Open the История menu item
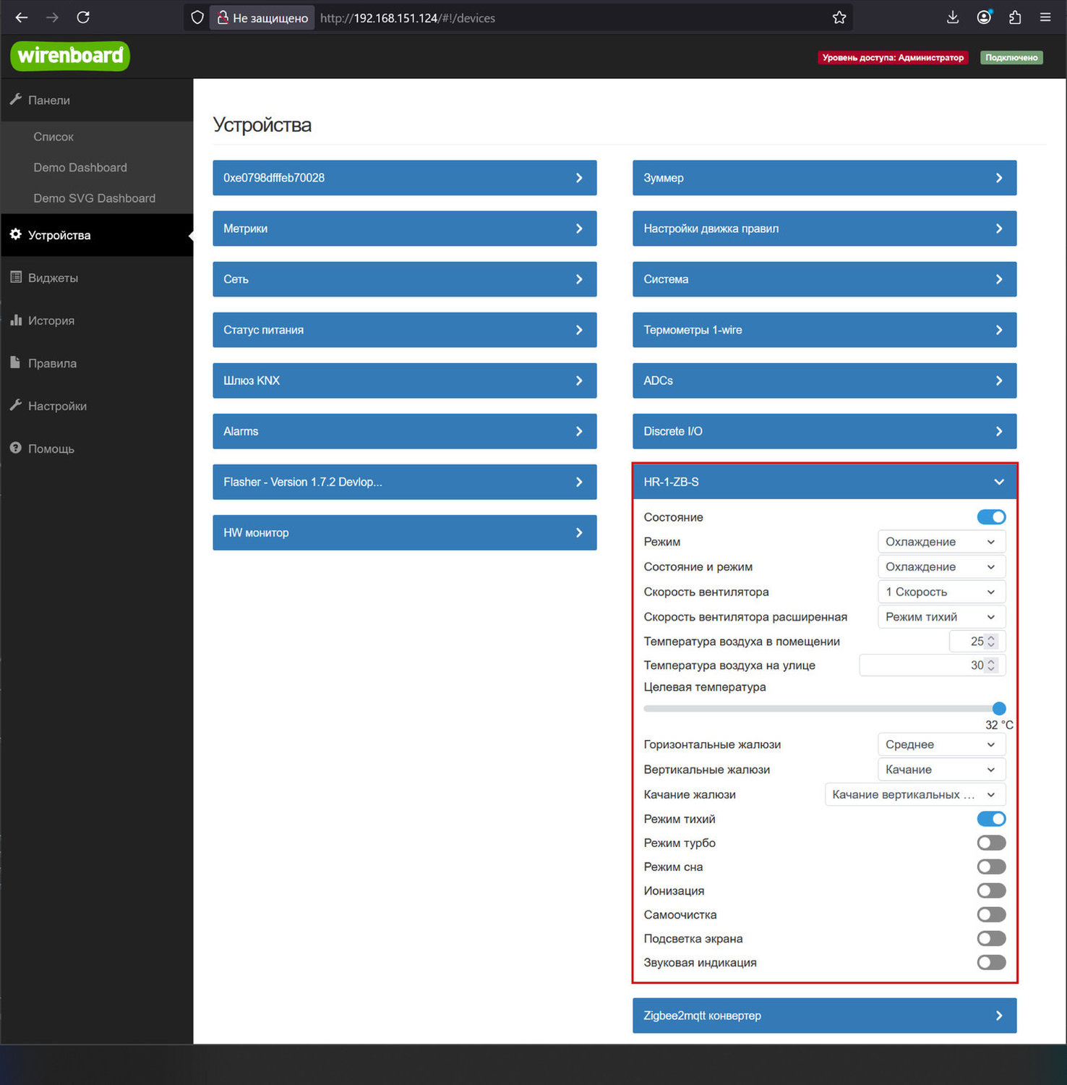The width and height of the screenshot is (1067, 1085). click(97, 320)
